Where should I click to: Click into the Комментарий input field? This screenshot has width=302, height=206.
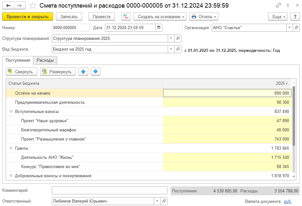coord(109,190)
